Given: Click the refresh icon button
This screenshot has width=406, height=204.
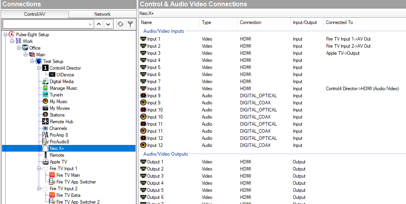Looking at the screenshot, I should pyautogui.click(x=120, y=24).
